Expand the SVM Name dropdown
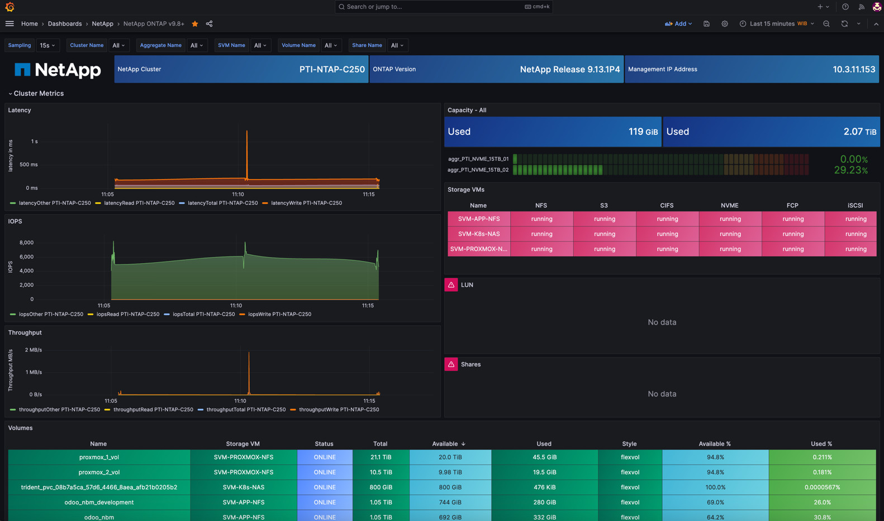 click(x=260, y=45)
